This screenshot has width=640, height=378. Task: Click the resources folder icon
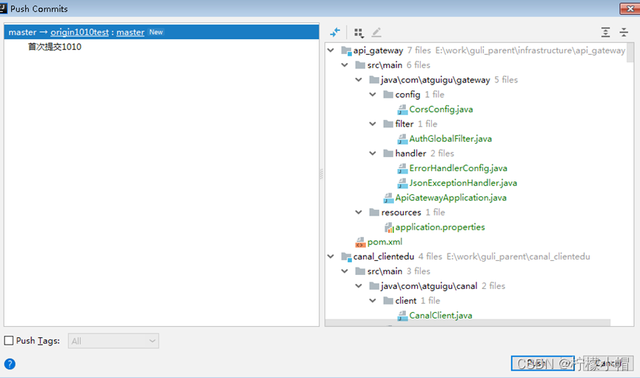tap(374, 212)
